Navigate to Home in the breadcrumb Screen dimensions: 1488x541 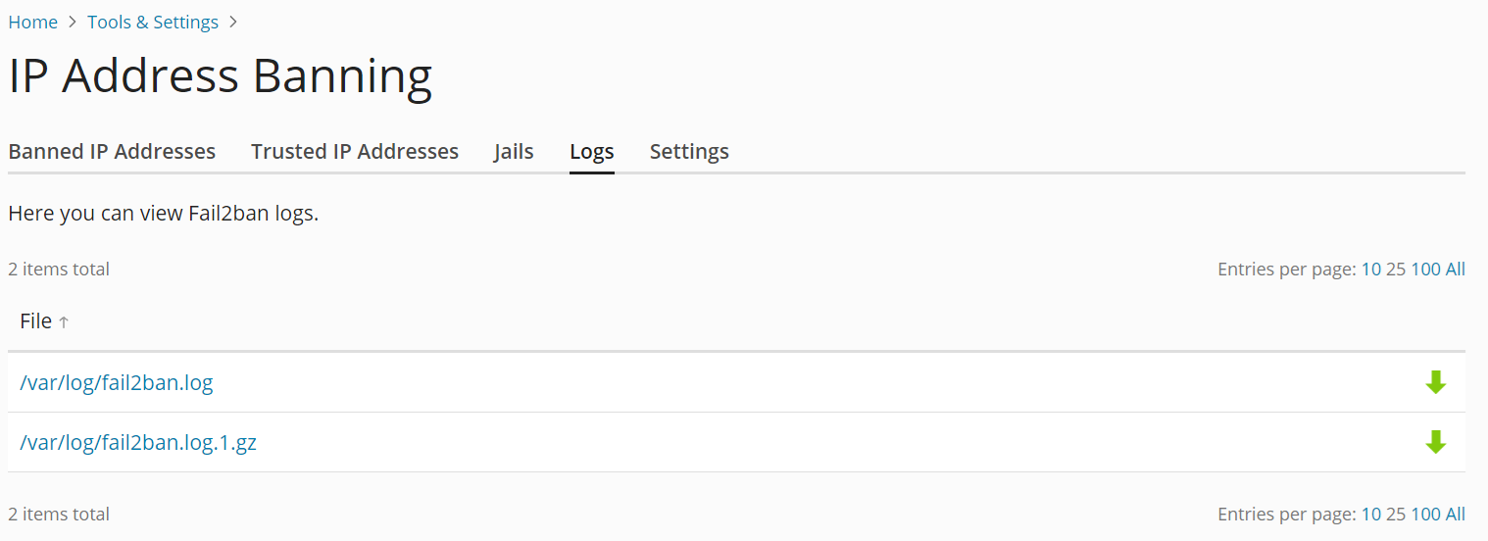pos(32,22)
